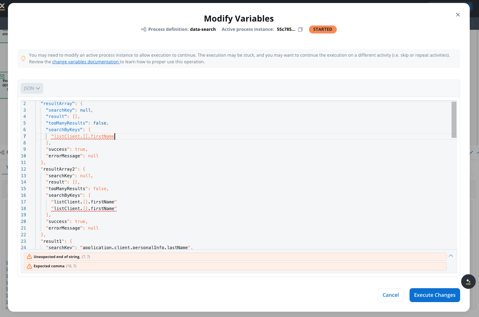Click the process definition diagram icon
The height and width of the screenshot is (317, 479).
144,29
